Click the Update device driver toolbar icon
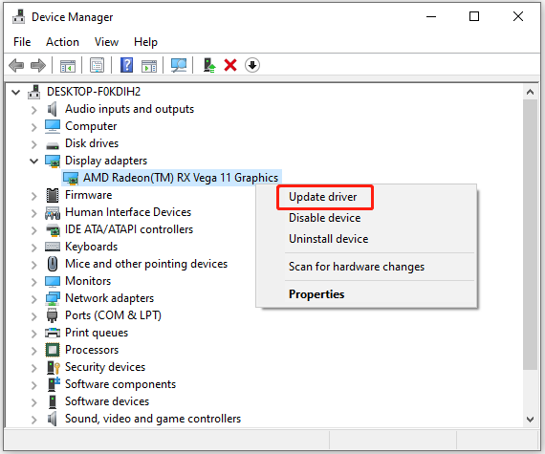The width and height of the screenshot is (545, 454). tap(209, 65)
